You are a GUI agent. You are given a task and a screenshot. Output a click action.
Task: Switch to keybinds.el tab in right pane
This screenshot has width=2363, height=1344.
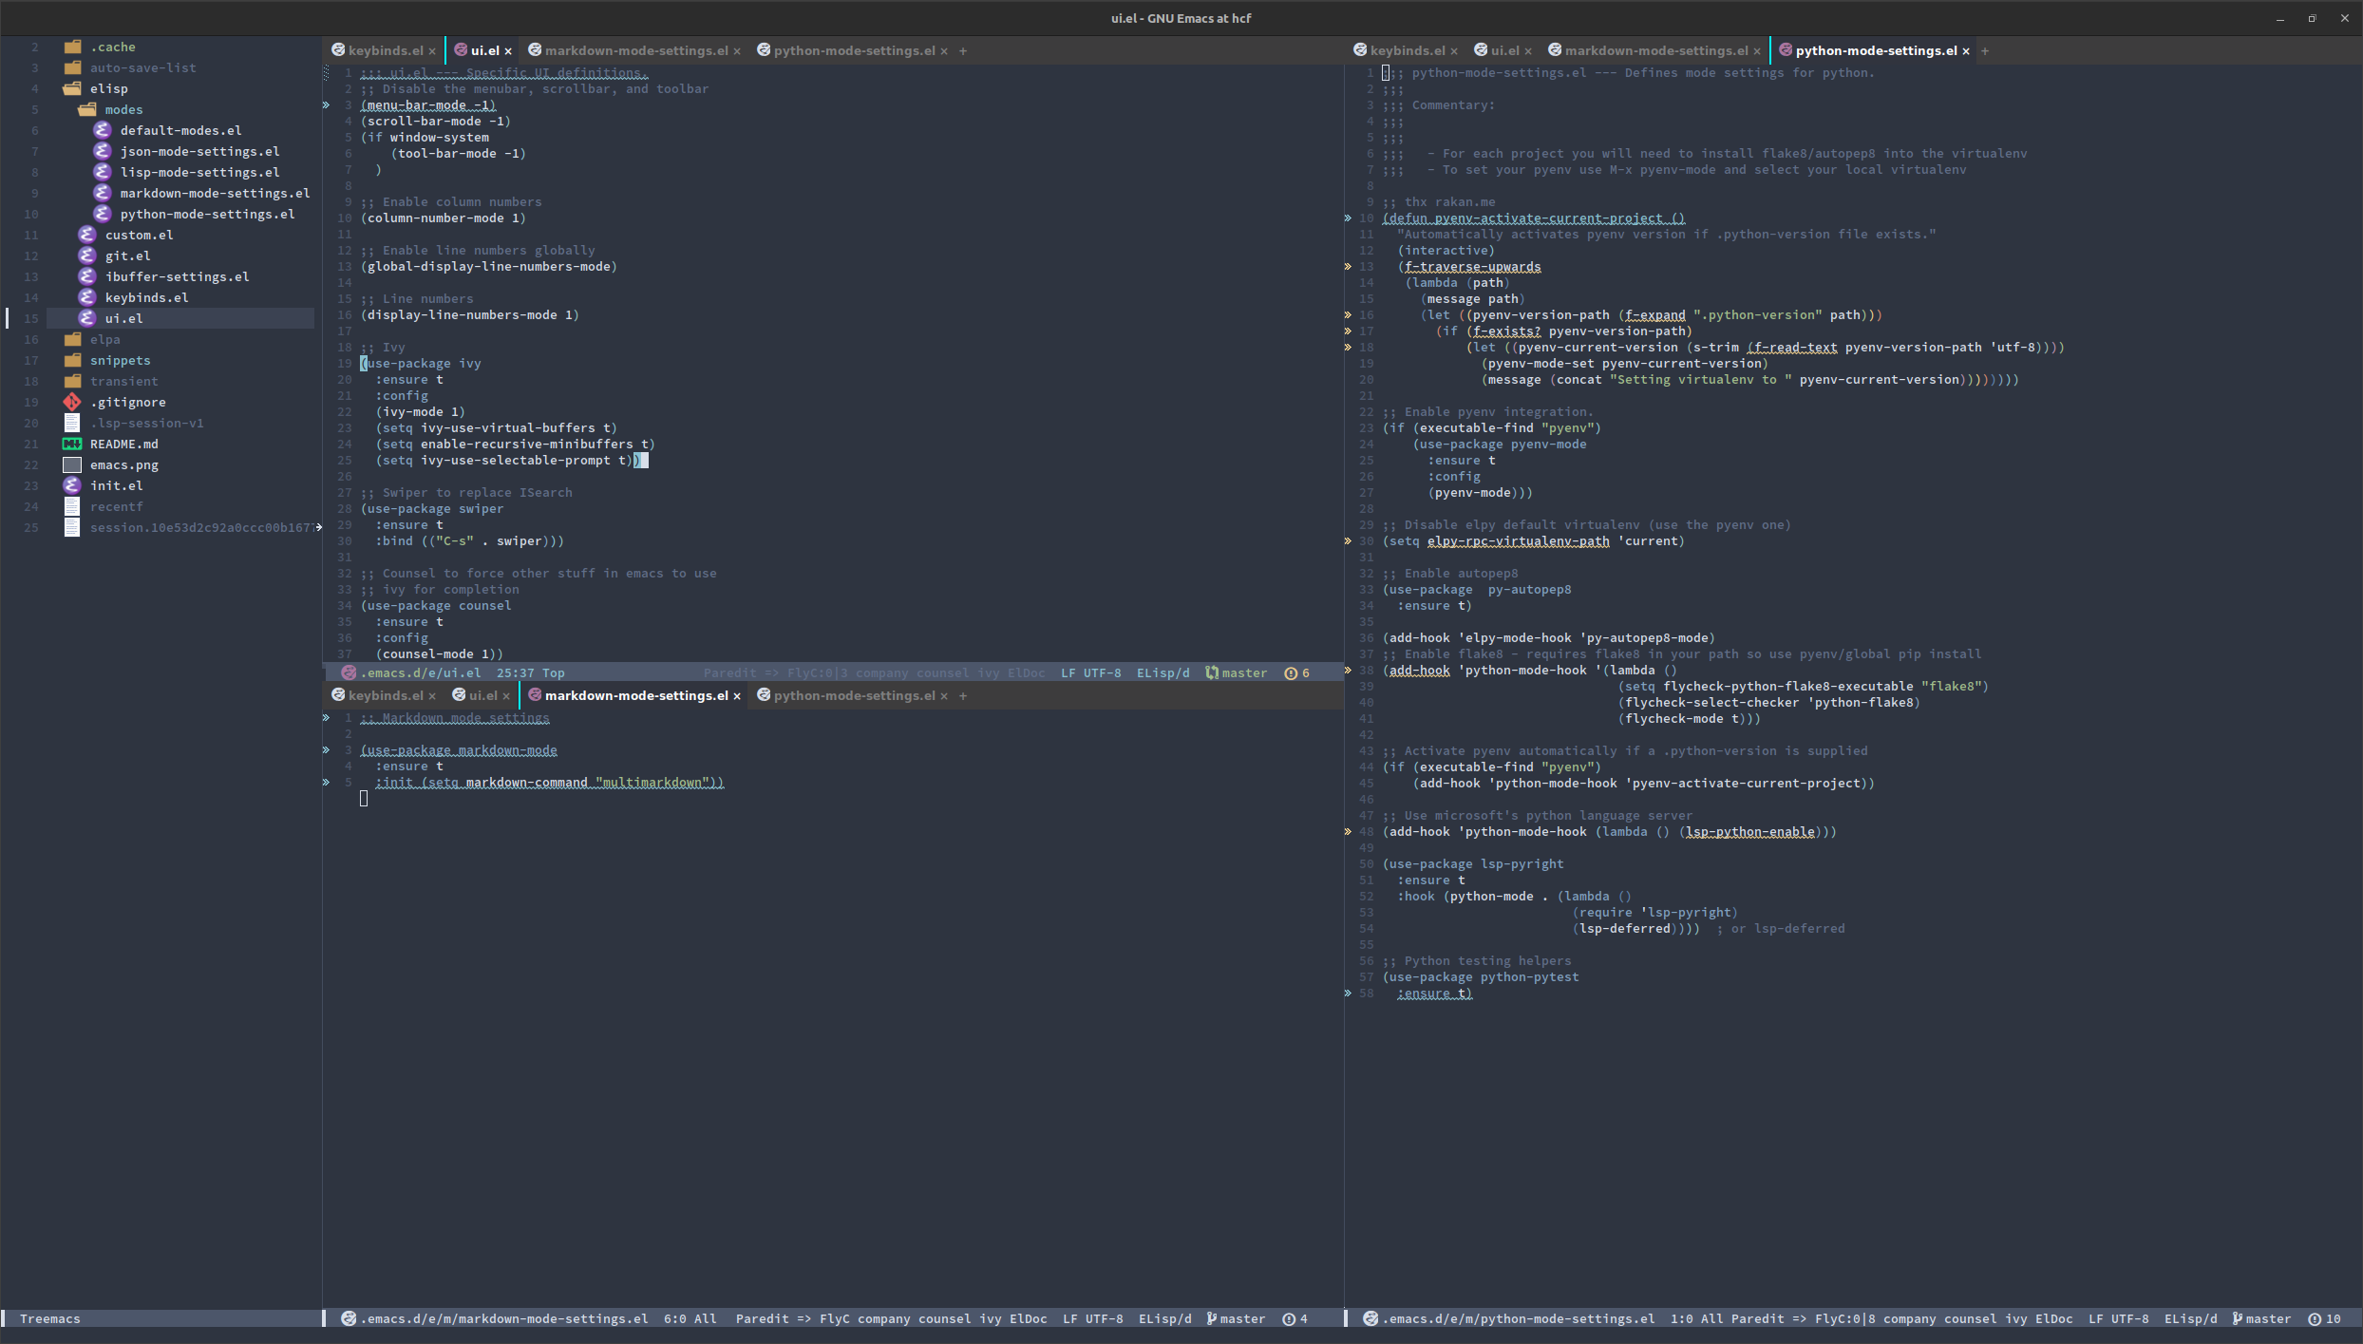1408,50
